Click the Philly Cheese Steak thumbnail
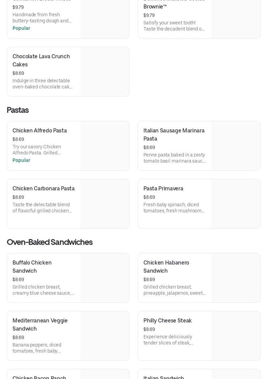The height and width of the screenshot is (379, 272). [235, 336]
